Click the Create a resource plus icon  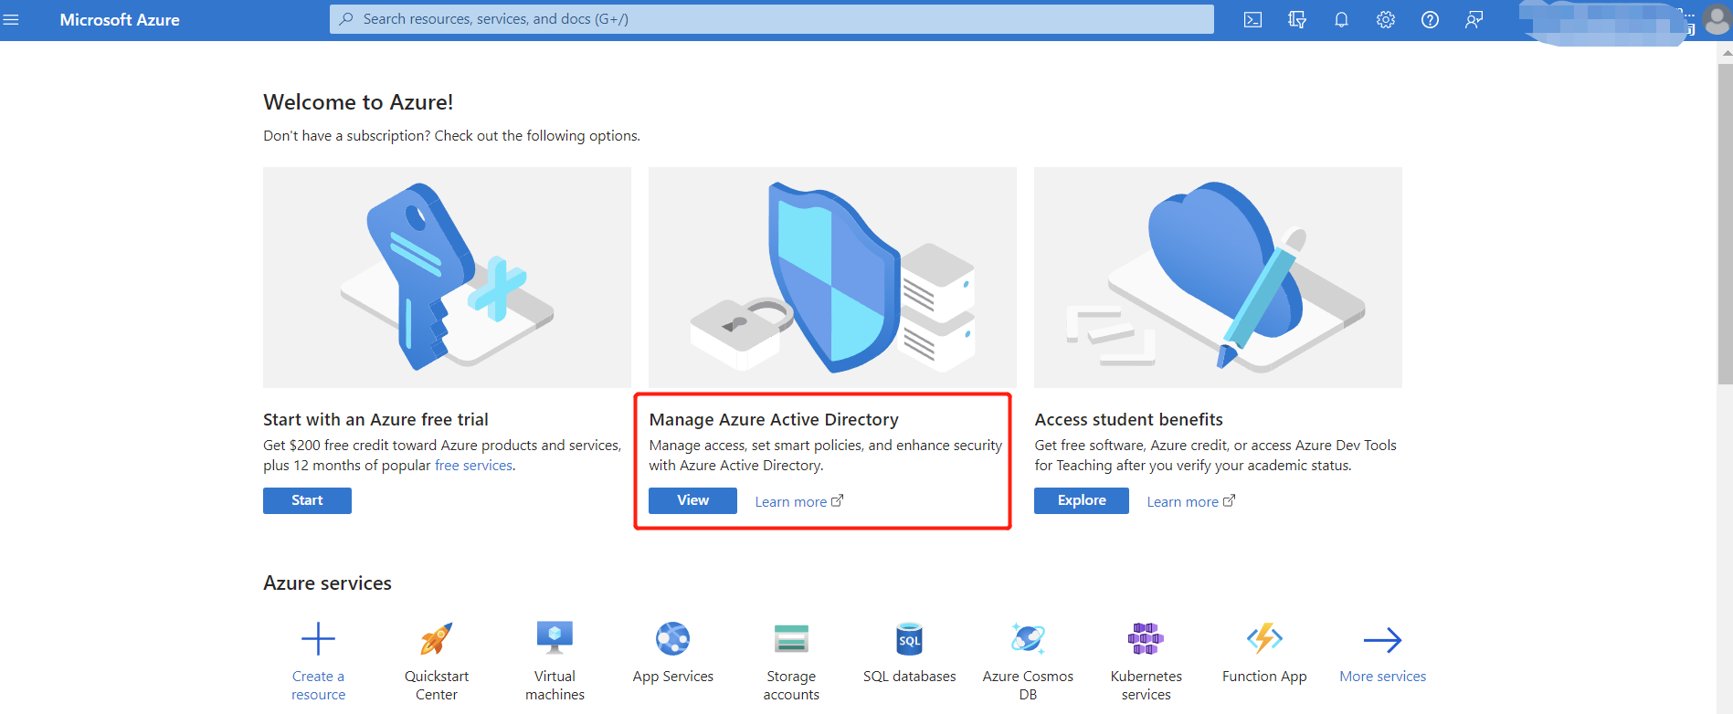pos(318,638)
